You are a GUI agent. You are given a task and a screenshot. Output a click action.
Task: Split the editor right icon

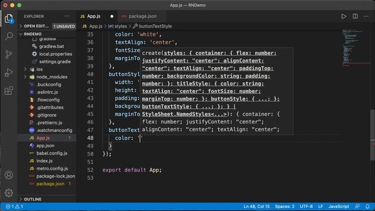[x=355, y=16]
